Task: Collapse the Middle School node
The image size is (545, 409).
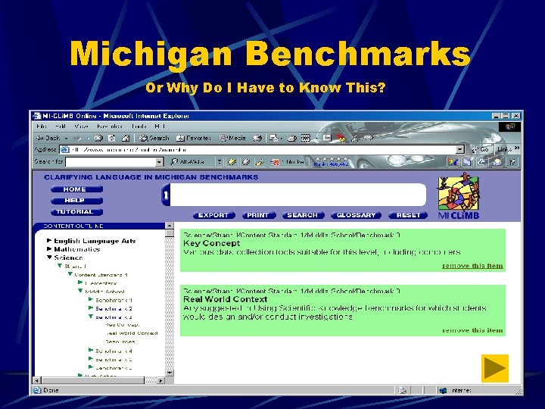Action: (x=80, y=291)
